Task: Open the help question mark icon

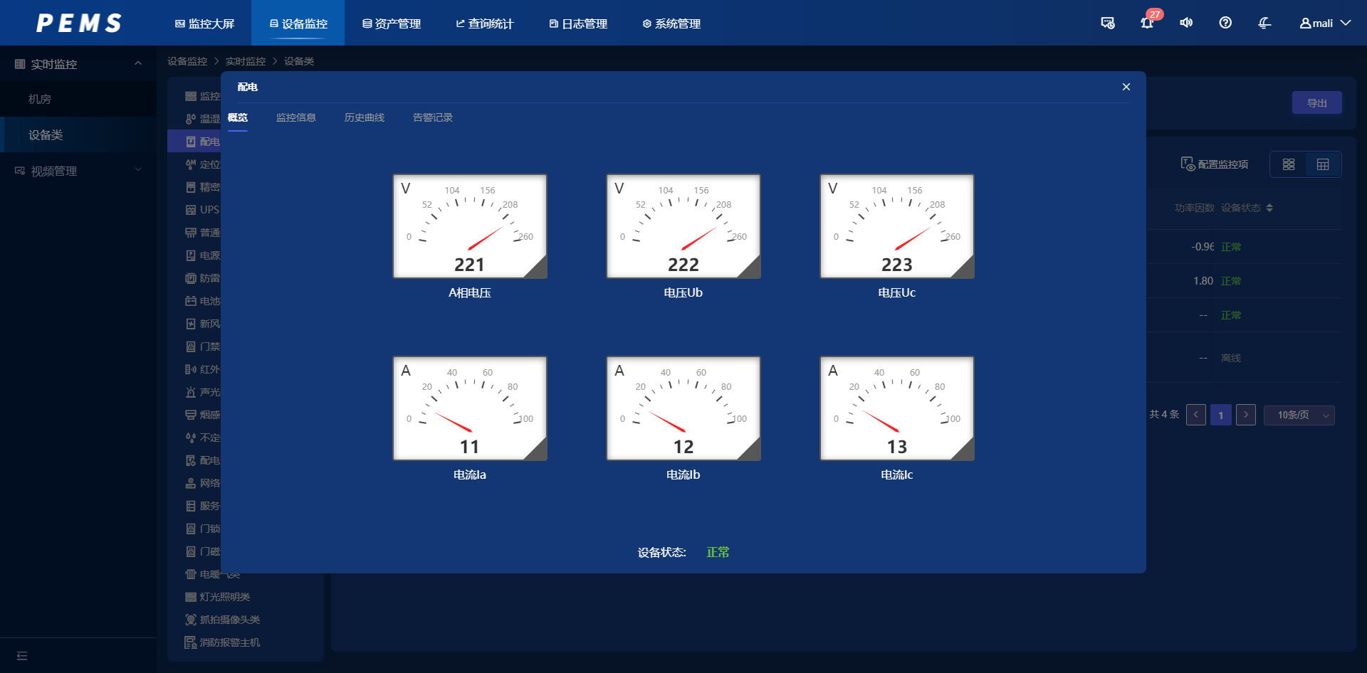Action: click(1225, 23)
